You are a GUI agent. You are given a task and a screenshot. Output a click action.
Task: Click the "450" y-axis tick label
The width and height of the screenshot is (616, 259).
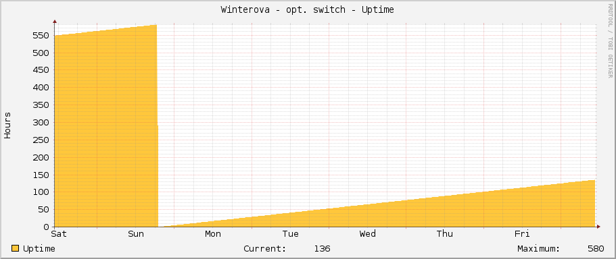point(41,70)
